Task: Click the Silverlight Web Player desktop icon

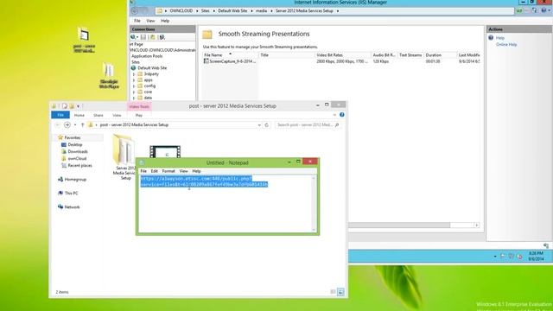Action: [x=109, y=75]
